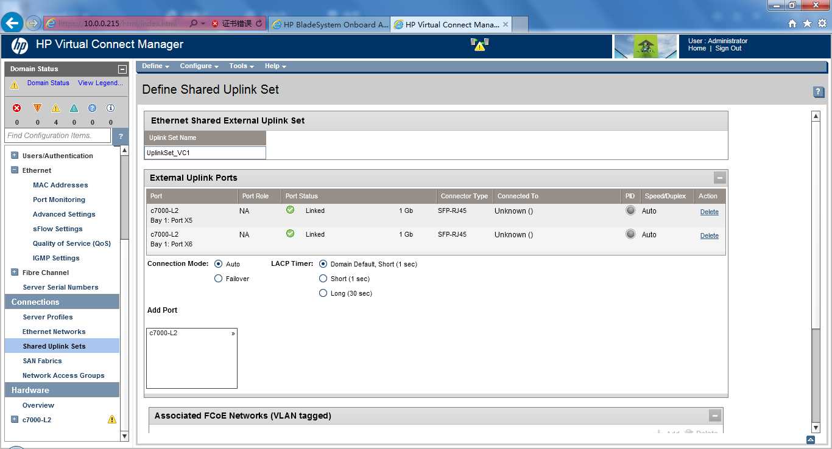Click the Domain Status yellow warning icon
Screen dimensions: 832x449
15,85
